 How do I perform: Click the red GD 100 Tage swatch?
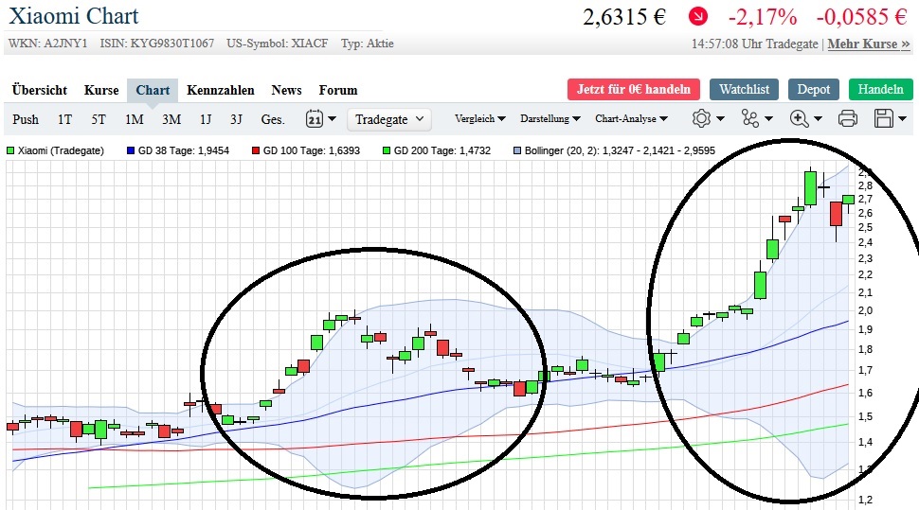click(x=256, y=150)
